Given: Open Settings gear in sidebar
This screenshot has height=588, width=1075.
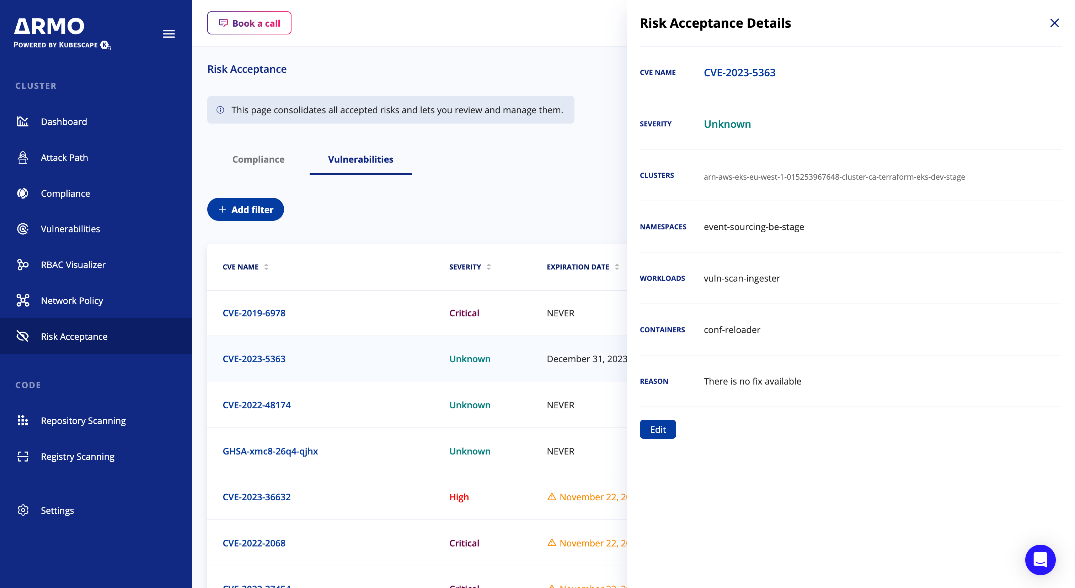Looking at the screenshot, I should 22,510.
